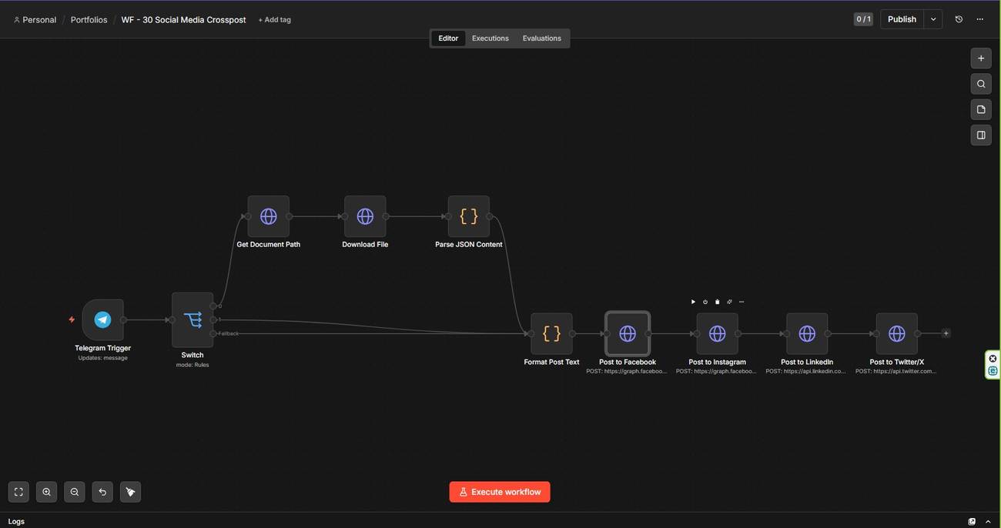Screen dimensions: 1001x528
Task: Click the Switch node fallback output connector
Action: (213, 333)
